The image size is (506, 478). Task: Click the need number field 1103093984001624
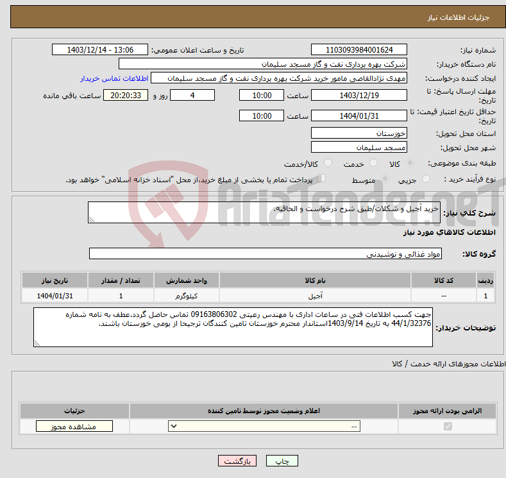[x=359, y=49]
